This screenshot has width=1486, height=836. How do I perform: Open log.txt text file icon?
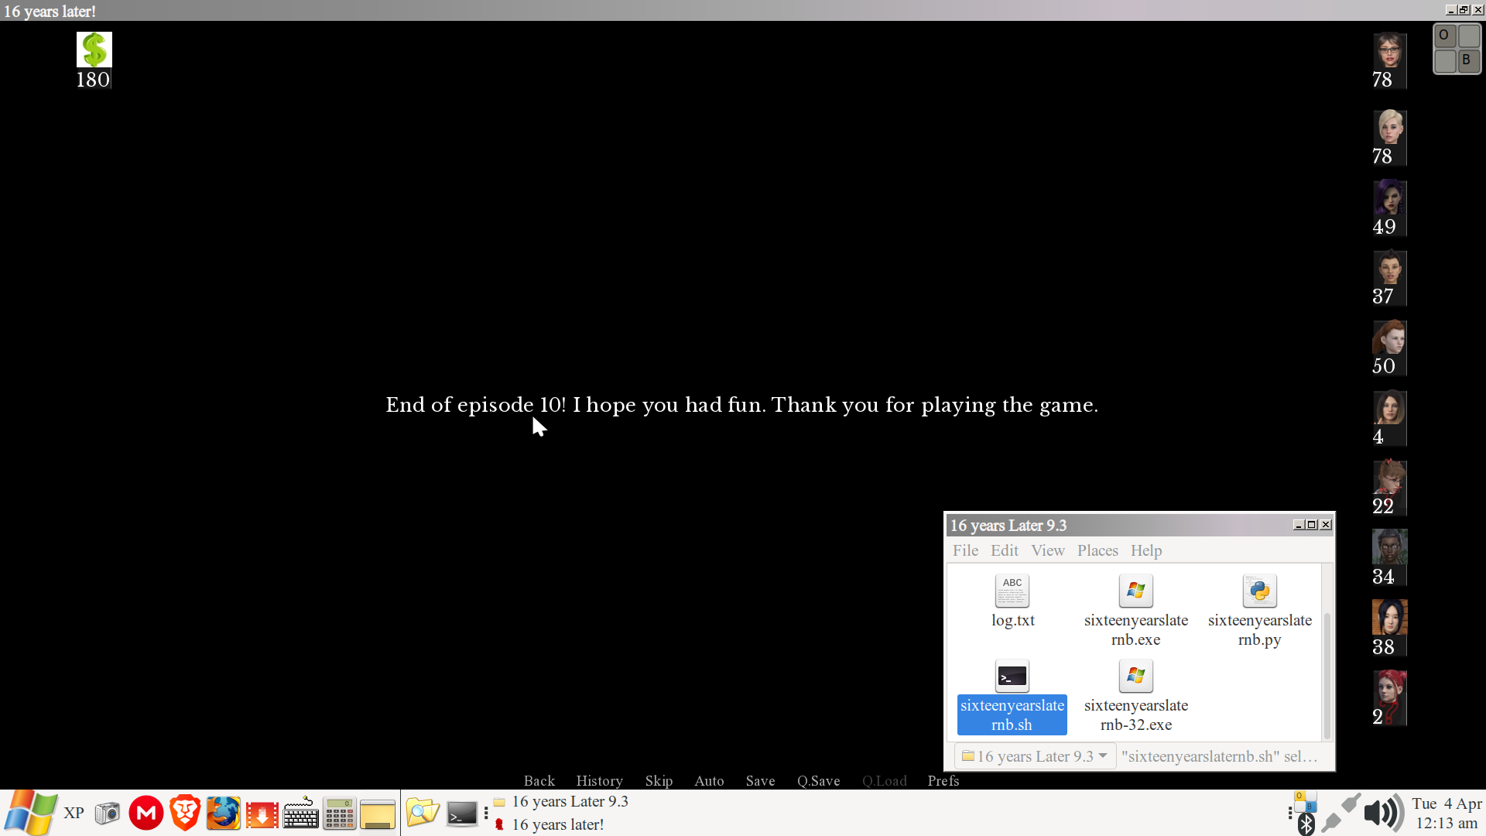point(1012,591)
